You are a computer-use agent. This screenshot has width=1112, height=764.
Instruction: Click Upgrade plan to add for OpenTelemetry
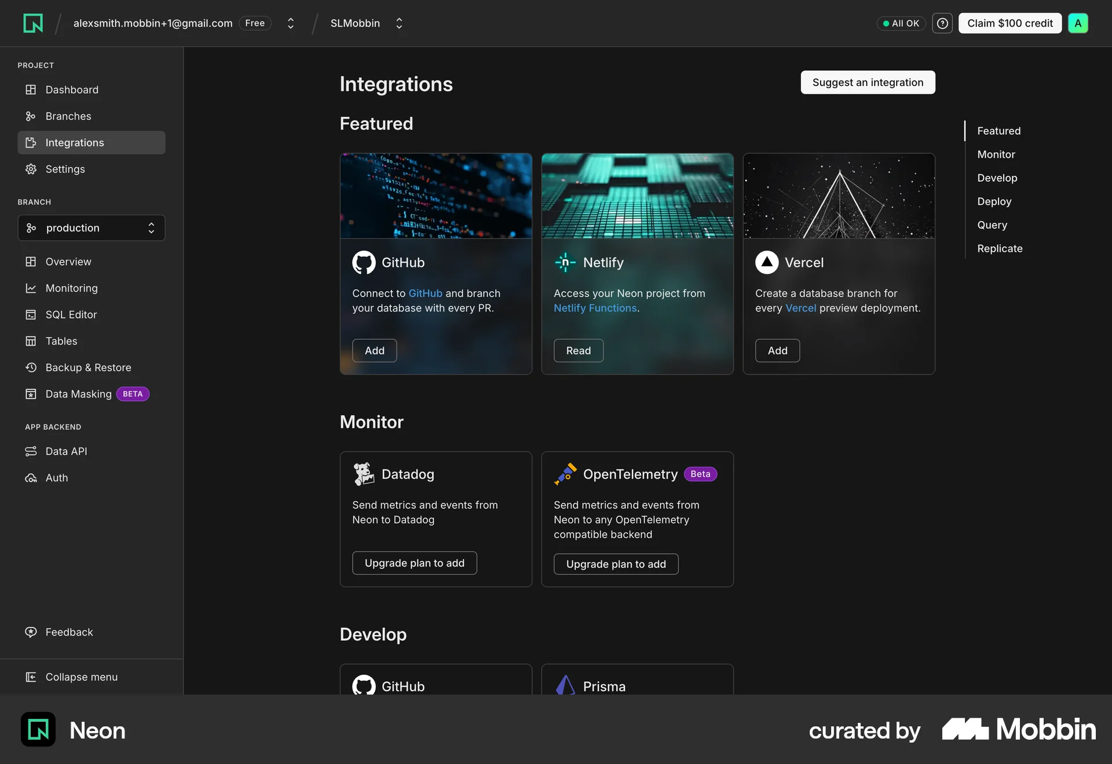point(616,564)
